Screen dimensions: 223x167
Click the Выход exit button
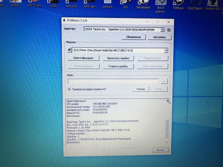point(160,149)
